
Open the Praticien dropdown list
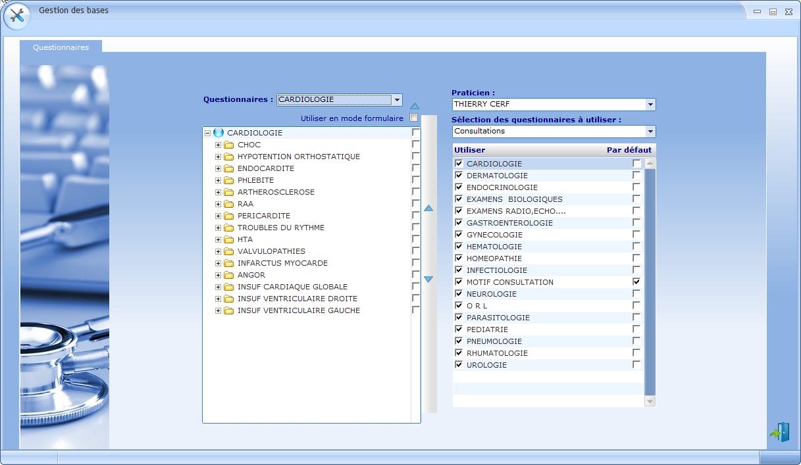click(x=650, y=105)
